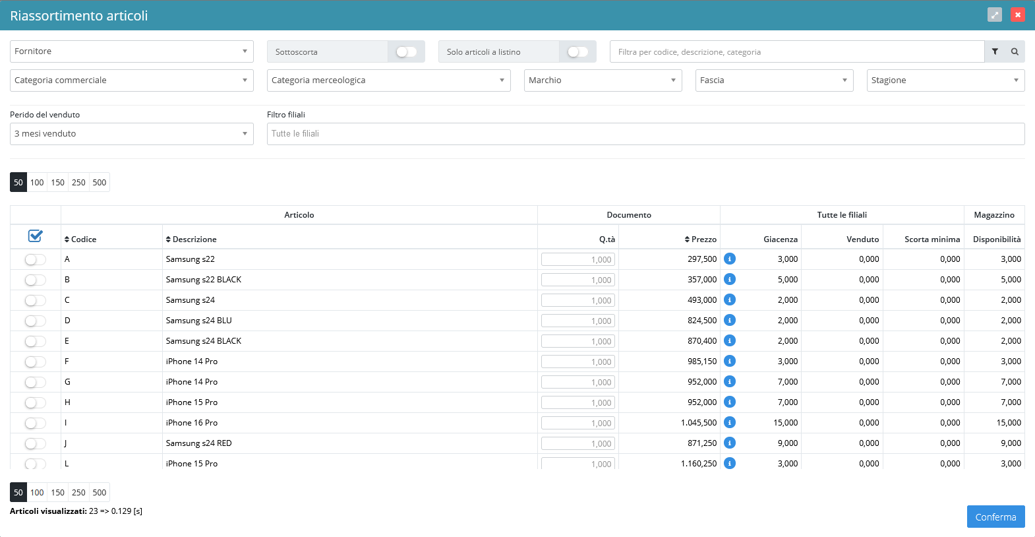This screenshot has height=537, width=1035.
Task: Click price 1.045,500 cell
Action: tap(699, 423)
